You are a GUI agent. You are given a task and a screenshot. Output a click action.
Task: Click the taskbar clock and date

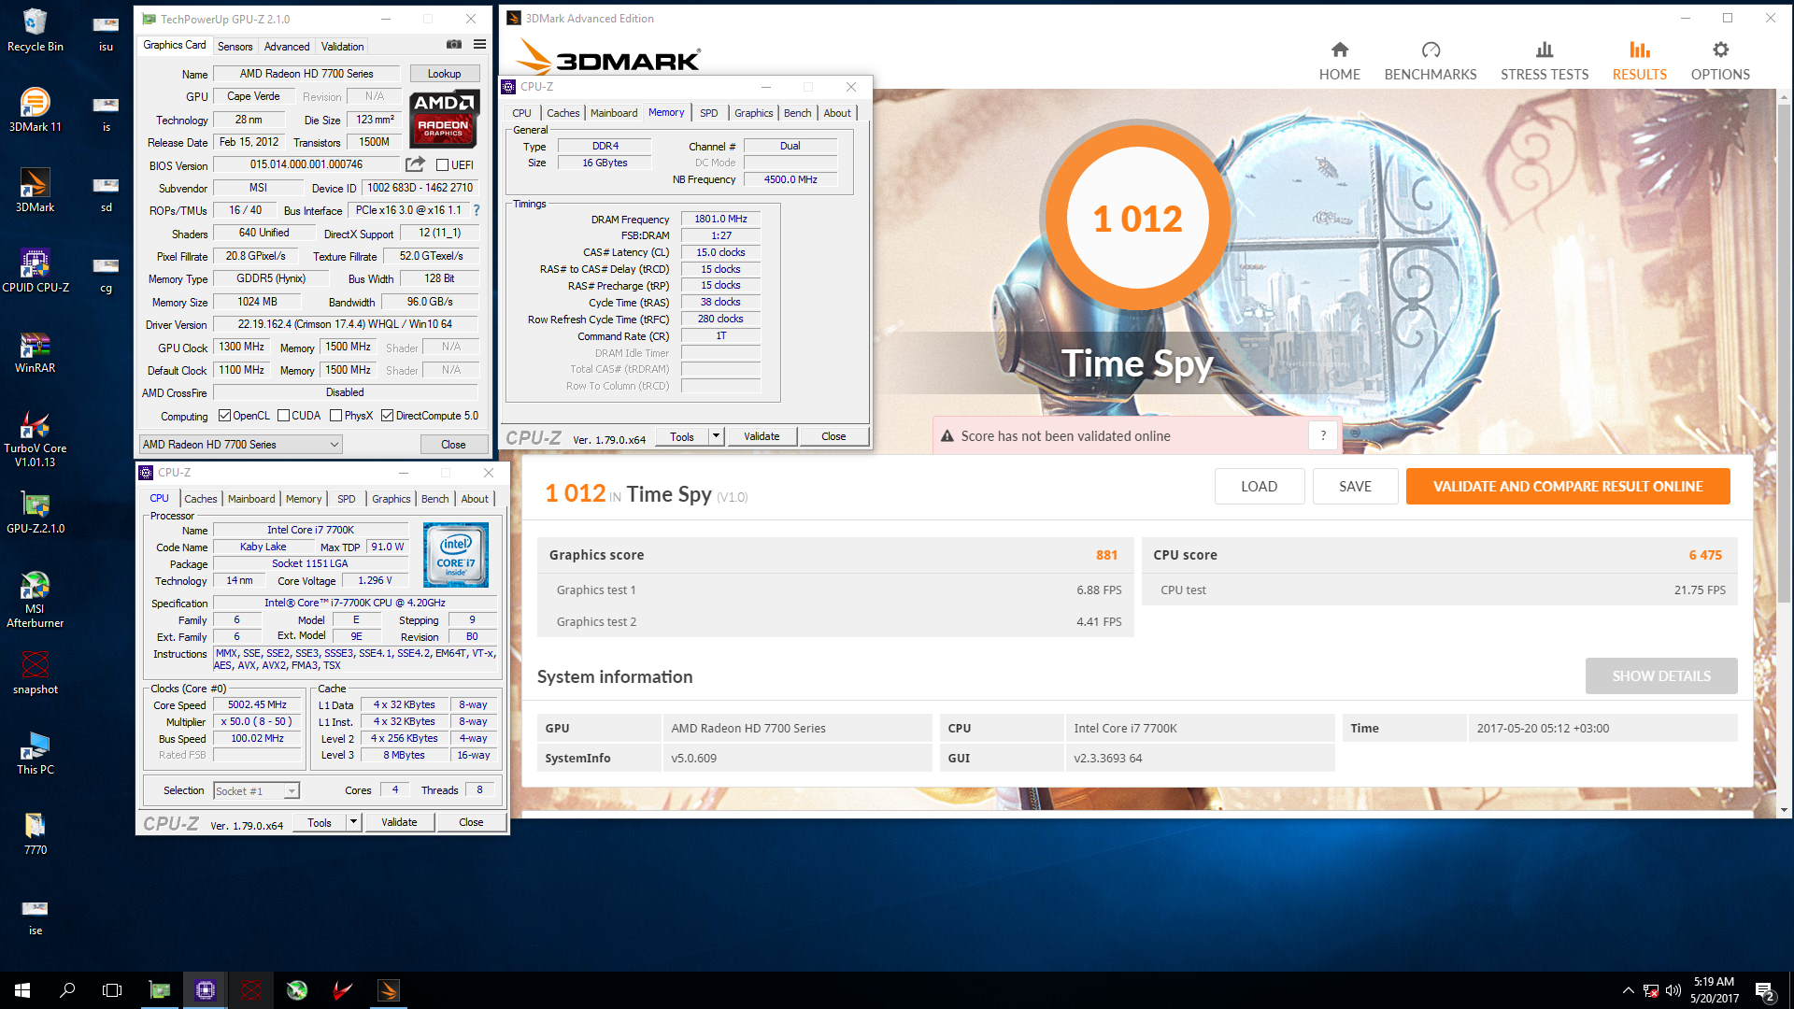(x=1714, y=990)
